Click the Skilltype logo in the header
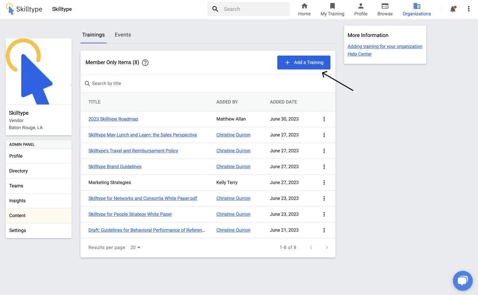The width and height of the screenshot is (478, 295). point(24,9)
